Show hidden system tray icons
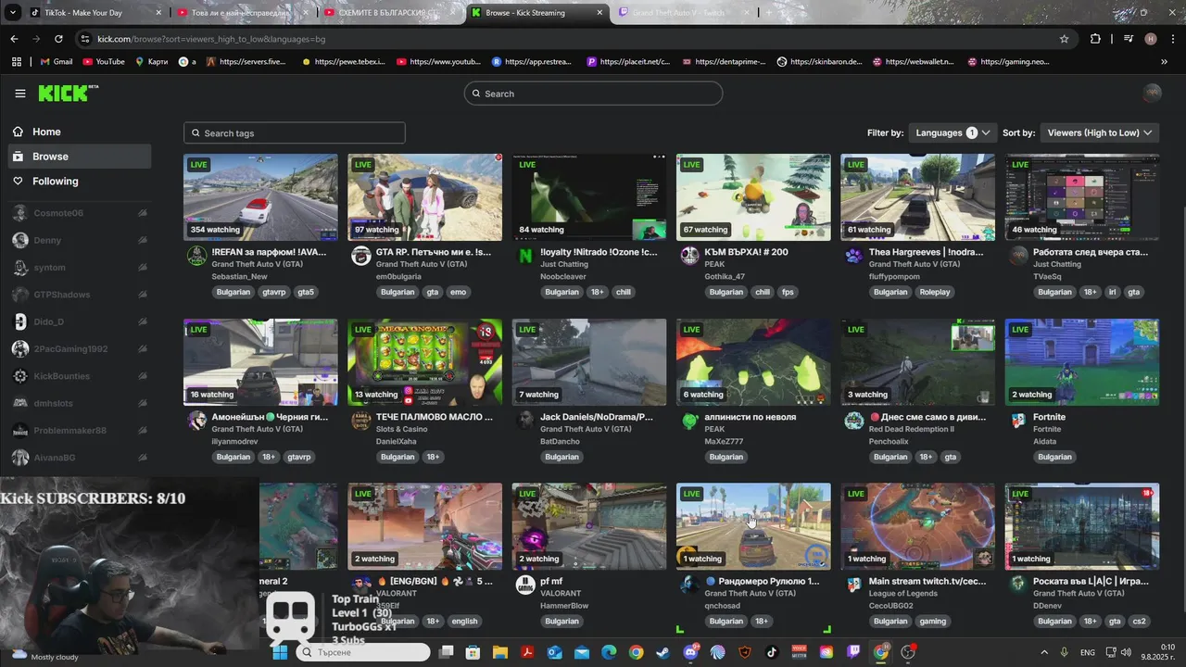Screen dimensions: 1186x667 [1044, 652]
